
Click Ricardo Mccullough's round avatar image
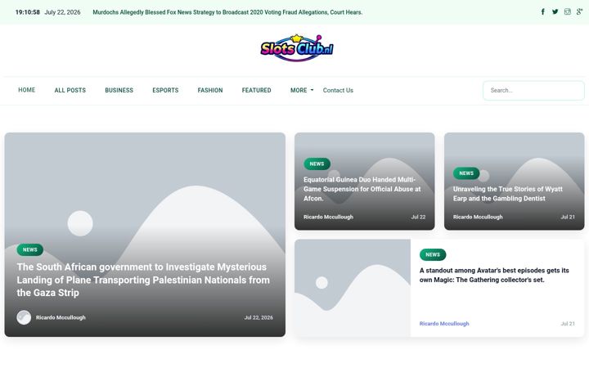(24, 317)
